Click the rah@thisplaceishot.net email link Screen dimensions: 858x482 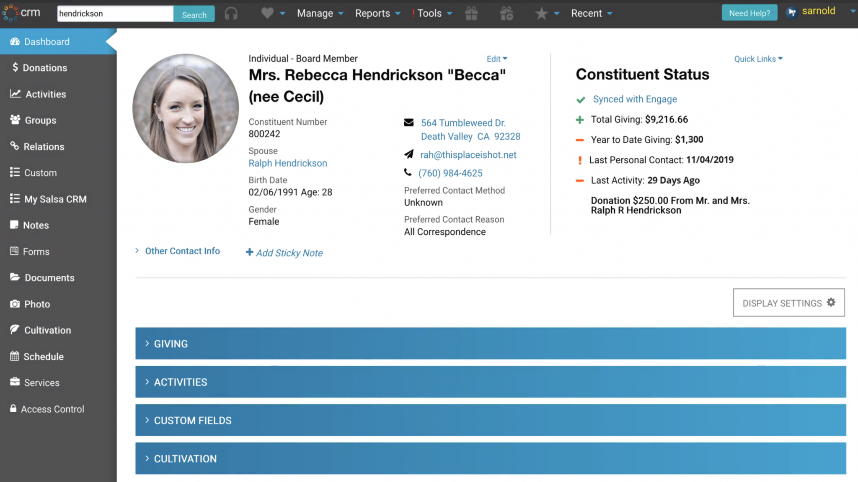coord(468,155)
